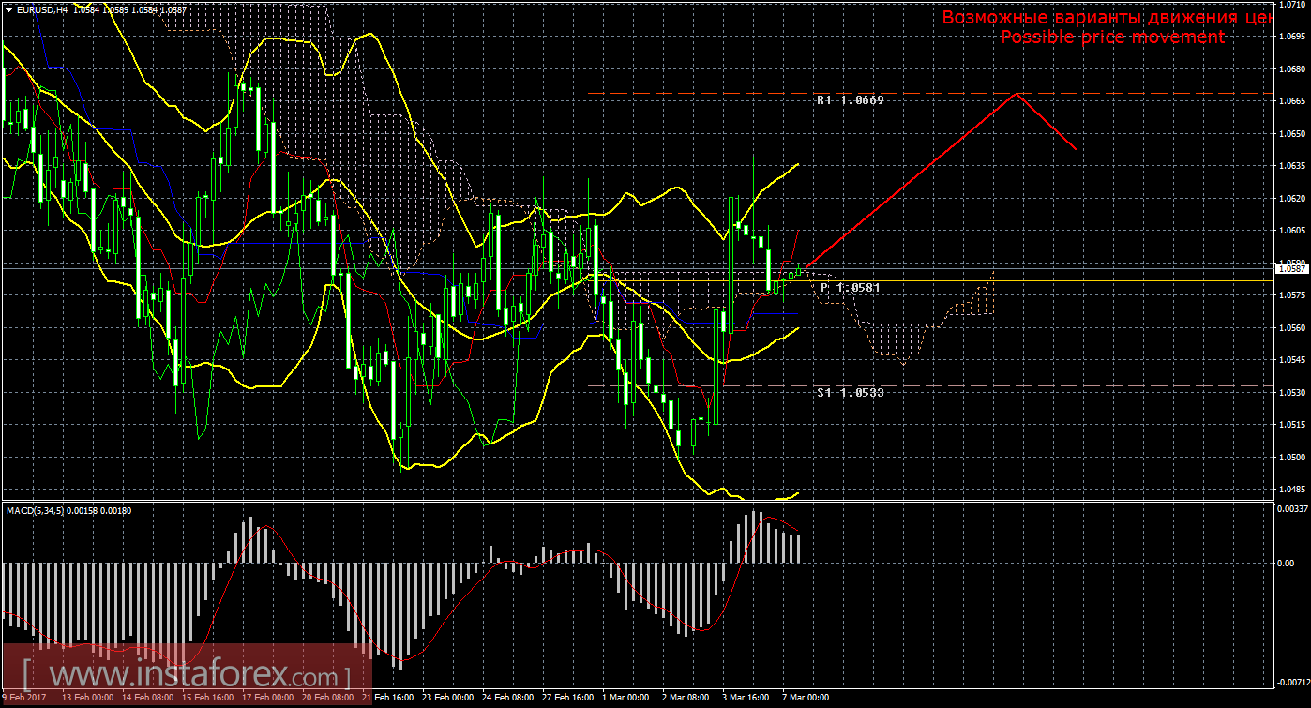Click the peak of the red forecast line
1311x708 pixels.
pos(1016,94)
